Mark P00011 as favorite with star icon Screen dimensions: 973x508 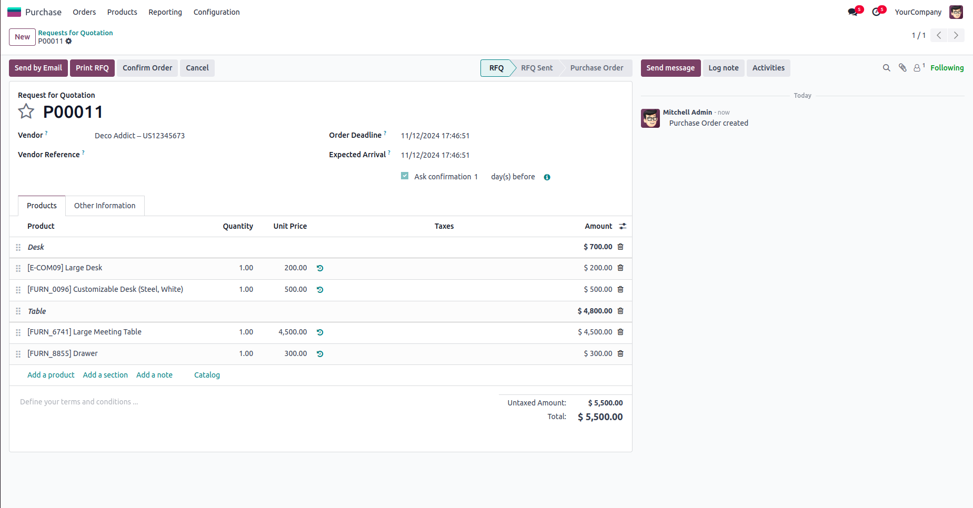26,111
